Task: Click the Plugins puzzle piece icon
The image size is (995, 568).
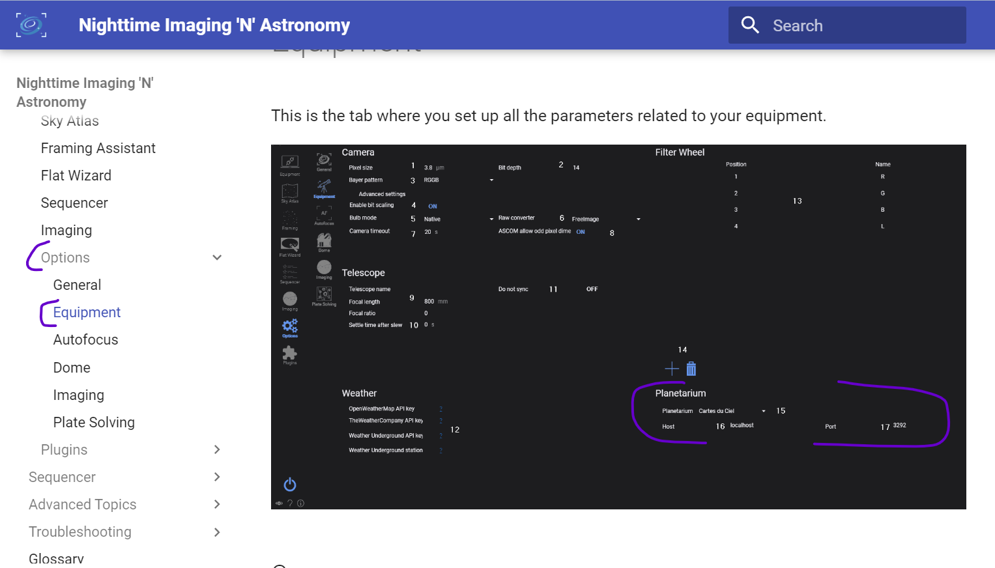Action: point(290,353)
